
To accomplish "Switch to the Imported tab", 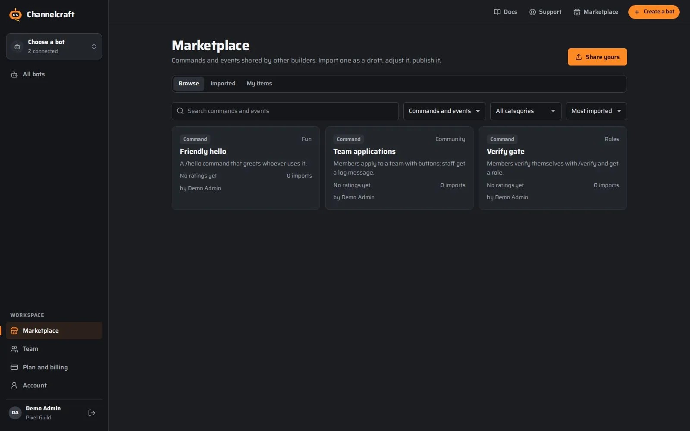I will [223, 84].
